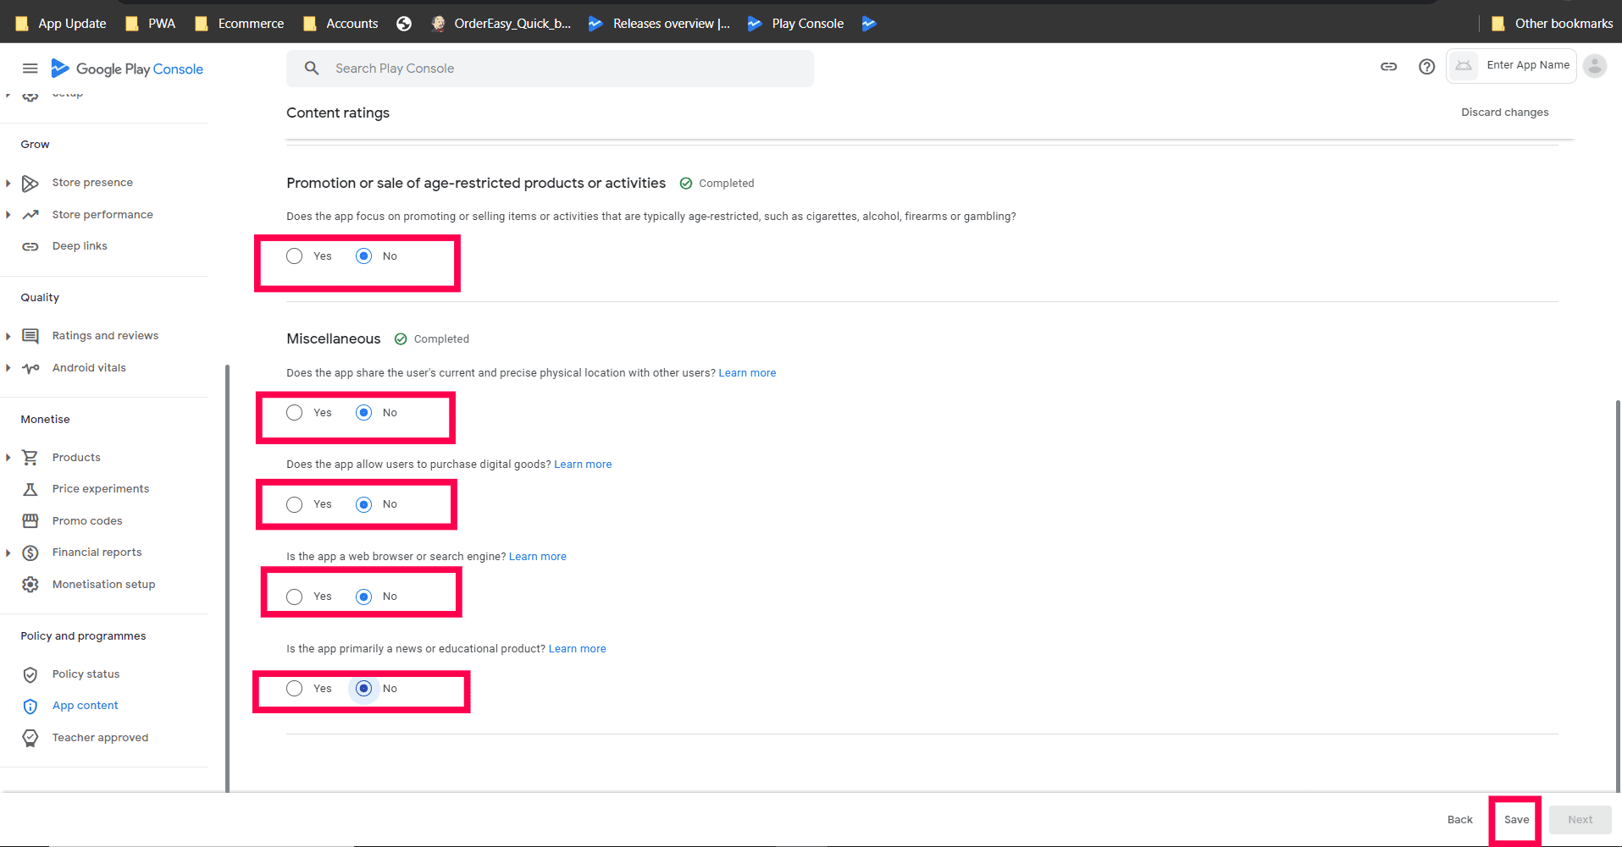This screenshot has width=1622, height=847.
Task: Click the Save button
Action: 1516,820
